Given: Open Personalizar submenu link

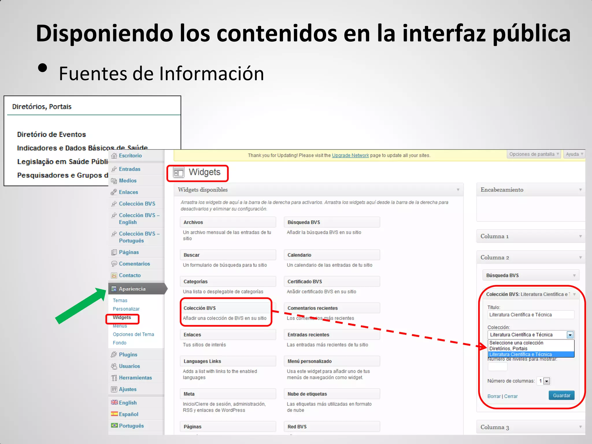Looking at the screenshot, I should click(126, 309).
